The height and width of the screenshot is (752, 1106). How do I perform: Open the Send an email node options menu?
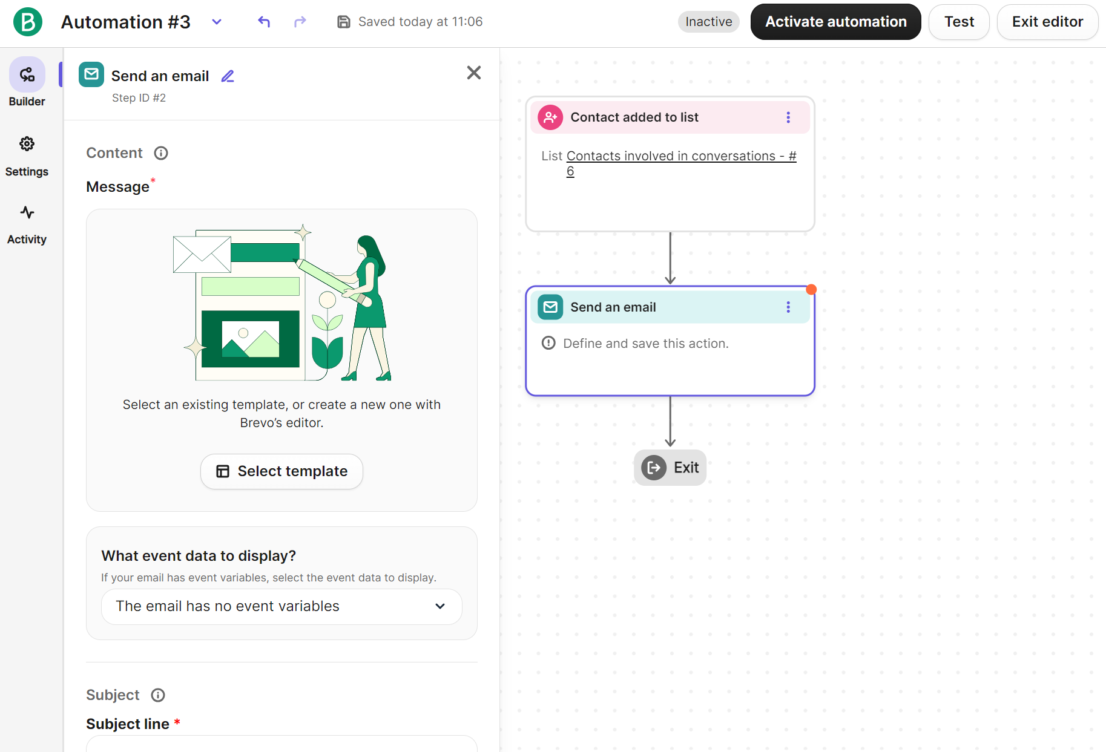click(788, 307)
